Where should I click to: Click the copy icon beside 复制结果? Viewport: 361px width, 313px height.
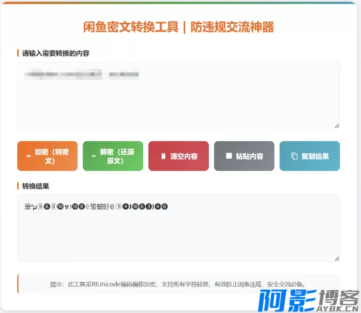pyautogui.click(x=294, y=156)
